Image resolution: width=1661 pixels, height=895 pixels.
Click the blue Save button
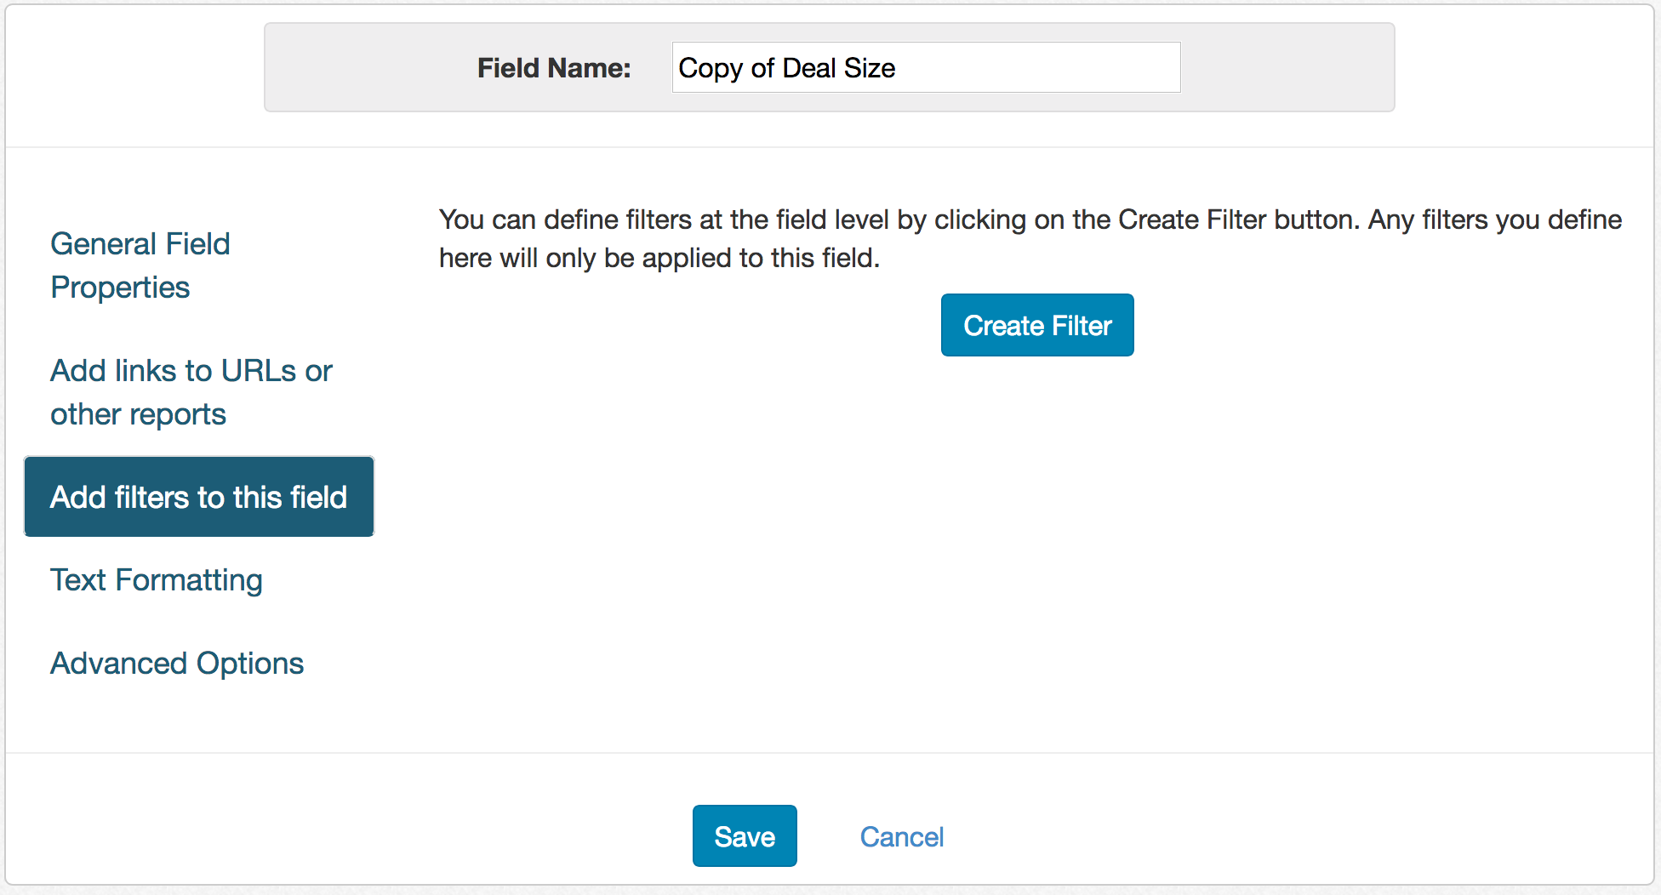click(x=745, y=836)
